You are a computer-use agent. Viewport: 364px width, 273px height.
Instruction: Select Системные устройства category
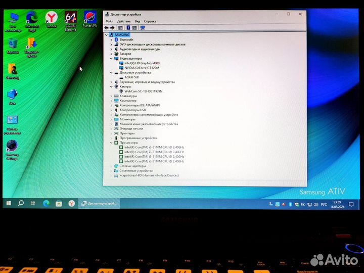(136, 171)
